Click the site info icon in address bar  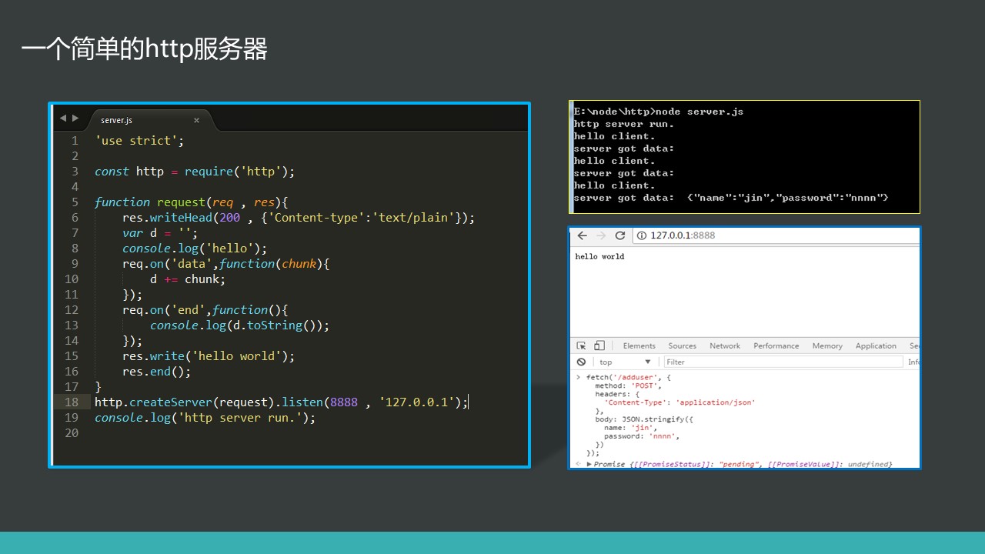tap(642, 235)
